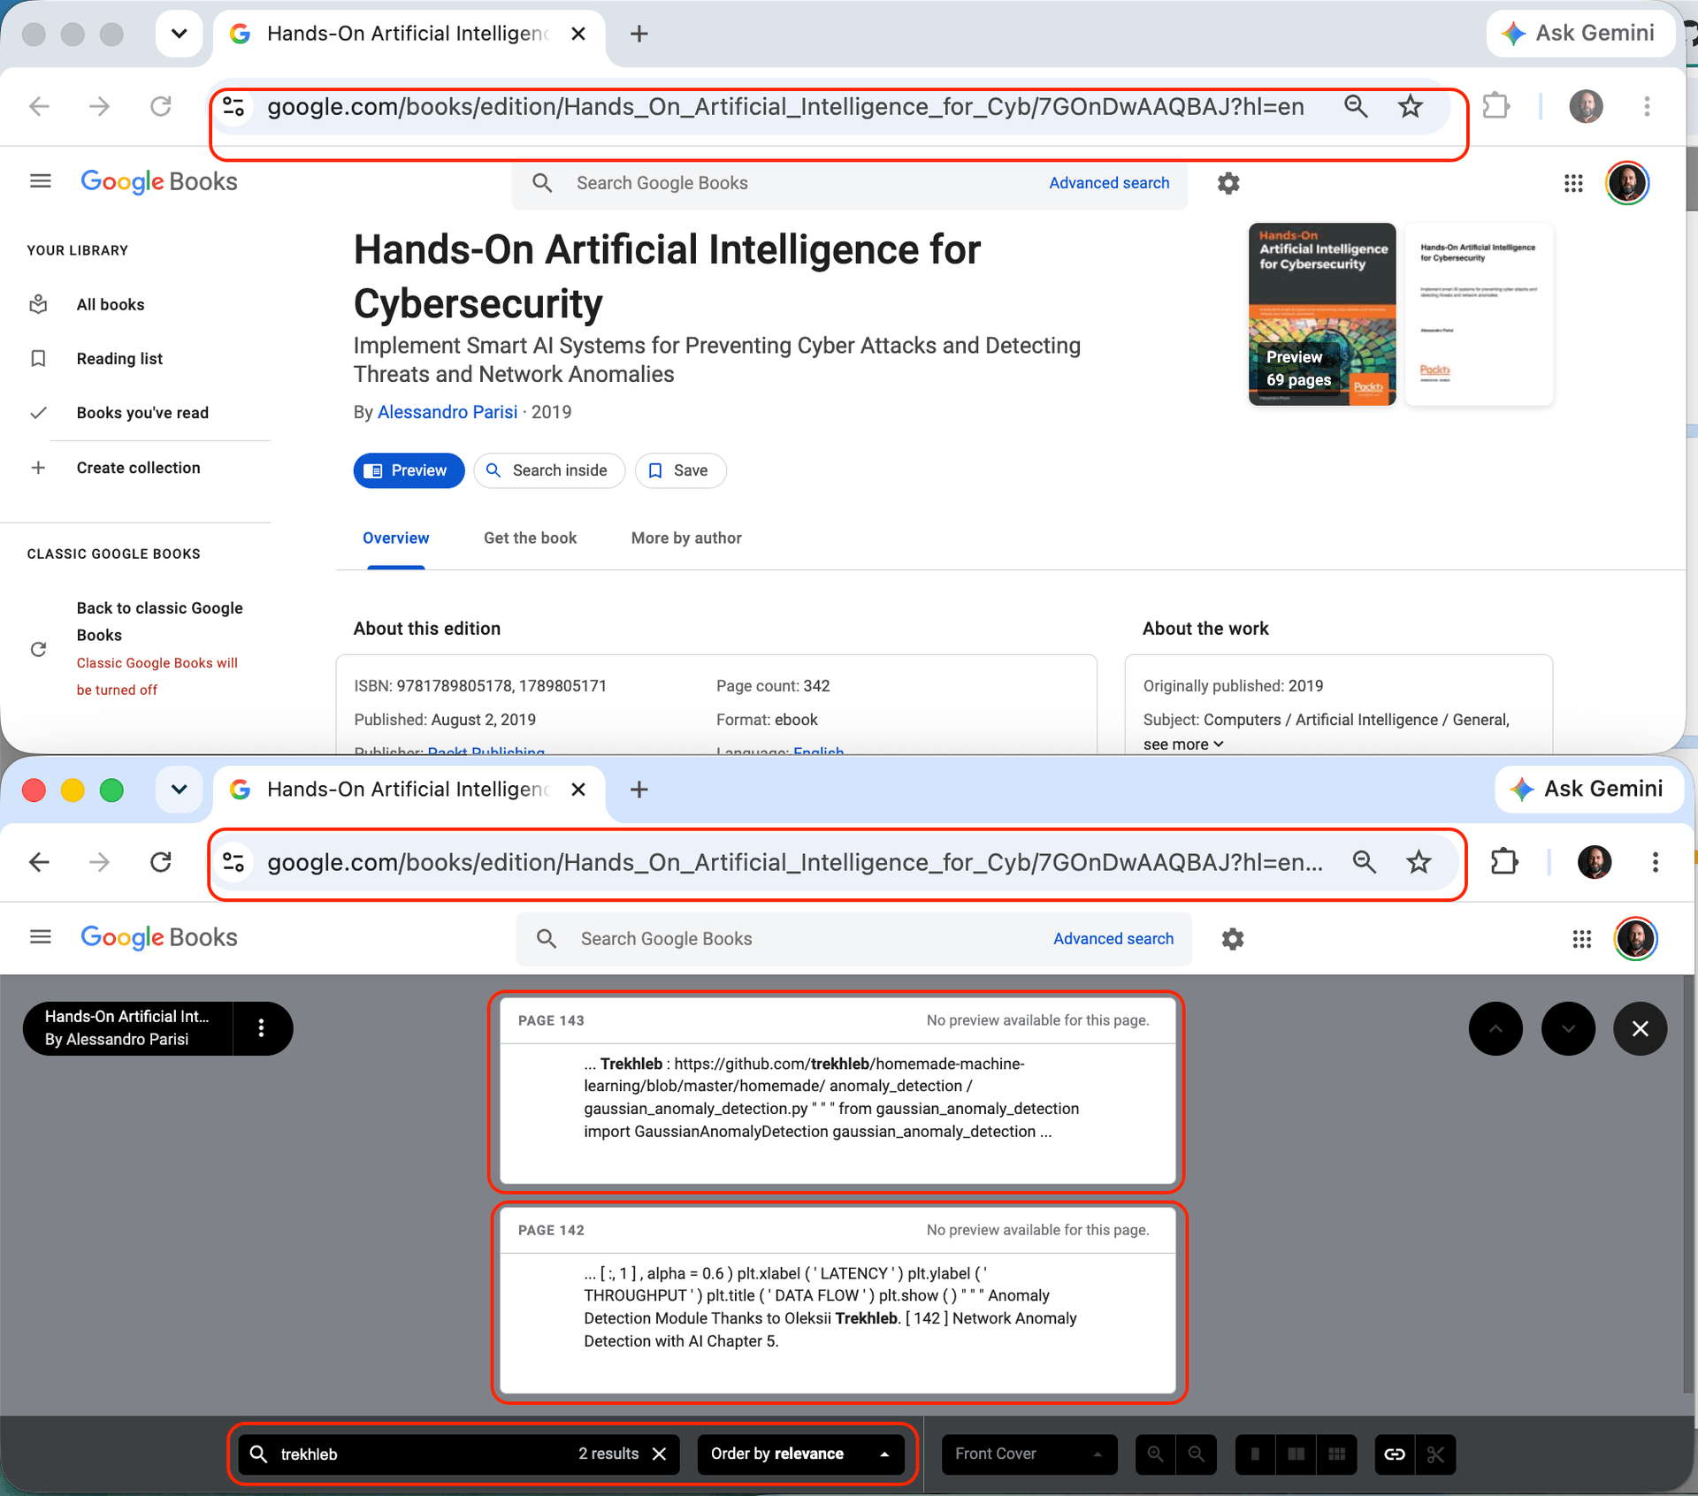Click the page zoom magnifier in reader window address bar
1698x1496 pixels.
pos(1364,862)
